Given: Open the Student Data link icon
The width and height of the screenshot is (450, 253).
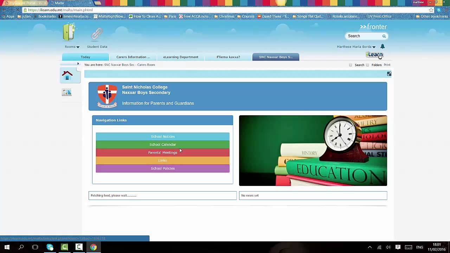Looking at the screenshot, I should pos(97,34).
